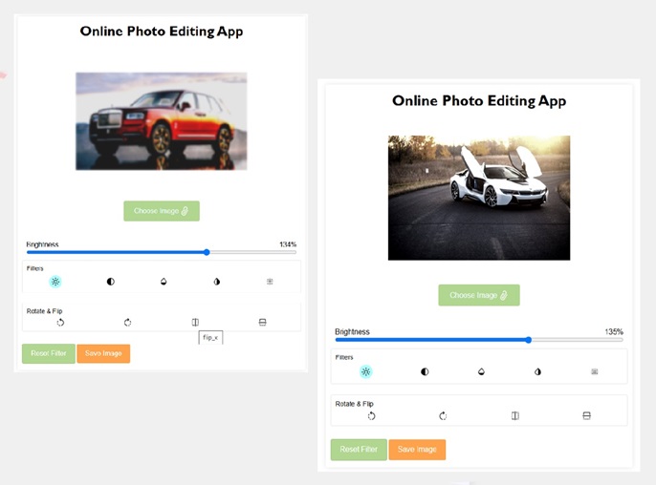Image resolution: width=656 pixels, height=485 pixels.
Task: Click Save Image button in right editor
Action: pos(417,450)
